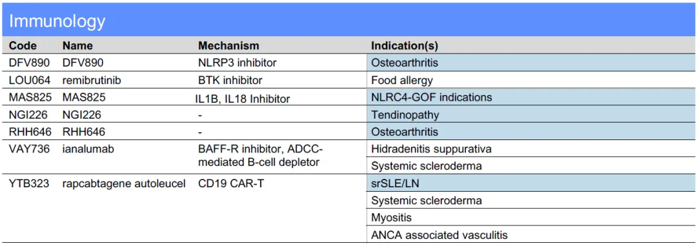Select the srSLE/LN highlighted indication
The width and height of the screenshot is (697, 246).
(x=531, y=183)
